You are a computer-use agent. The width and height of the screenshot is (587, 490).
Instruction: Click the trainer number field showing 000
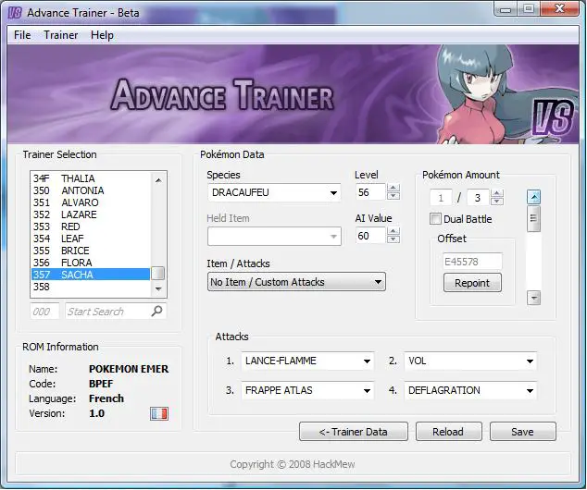(44, 312)
